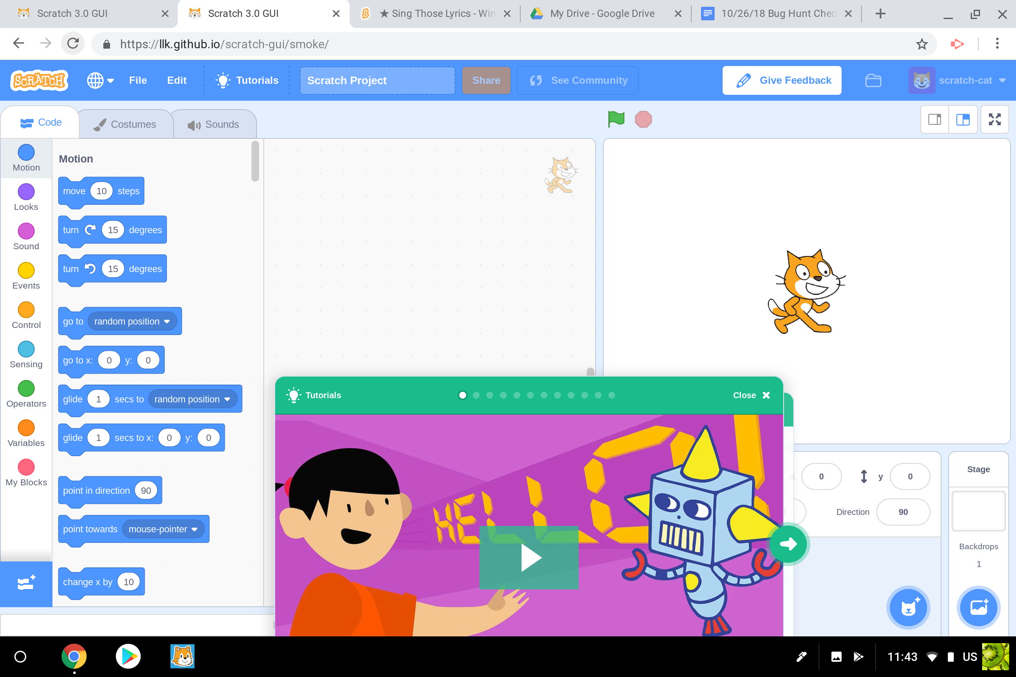Jump to the second tutorial step dot
Screen dimensions: 1016x677
click(x=476, y=395)
